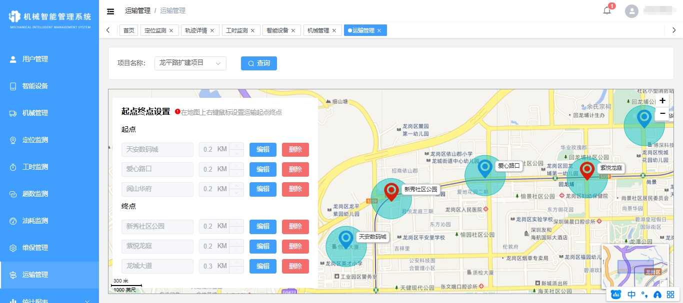Click the map overview minimap thumbnail
The width and height of the screenshot is (683, 303).
click(635, 267)
